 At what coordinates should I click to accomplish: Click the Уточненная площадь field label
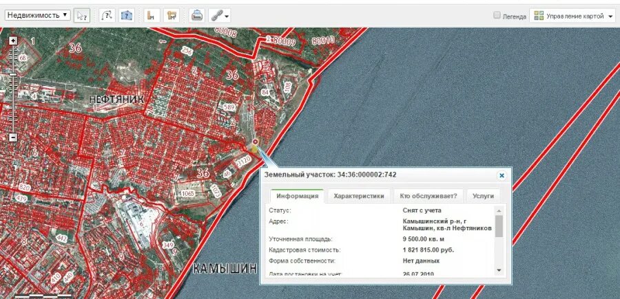point(300,239)
